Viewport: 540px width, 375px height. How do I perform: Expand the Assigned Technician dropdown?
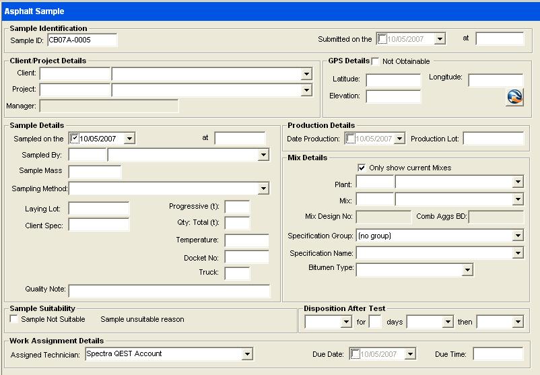tap(247, 354)
